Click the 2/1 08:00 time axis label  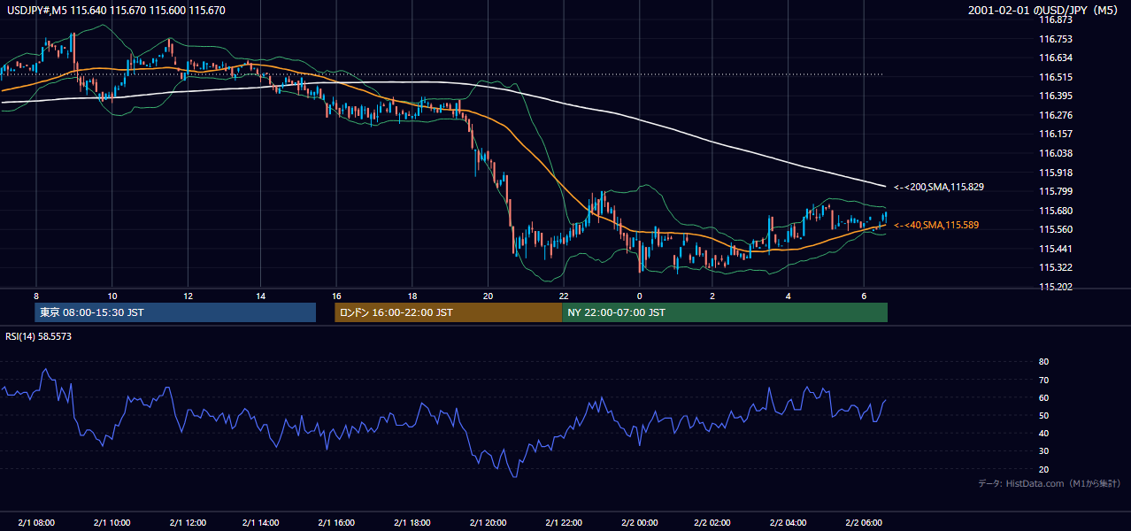36,523
